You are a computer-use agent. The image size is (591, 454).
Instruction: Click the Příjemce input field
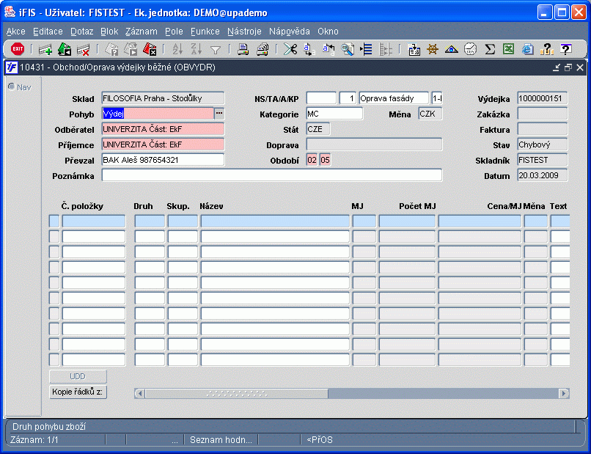tap(163, 144)
